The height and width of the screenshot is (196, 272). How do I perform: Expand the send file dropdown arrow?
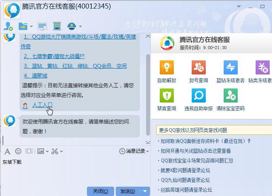[31, 26]
